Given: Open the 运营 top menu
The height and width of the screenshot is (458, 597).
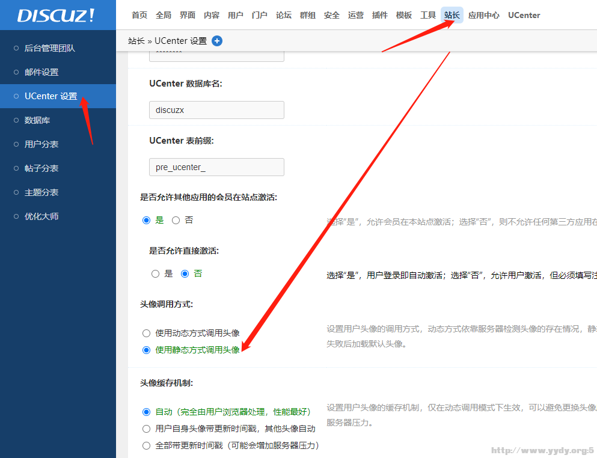Looking at the screenshot, I should 355,15.
